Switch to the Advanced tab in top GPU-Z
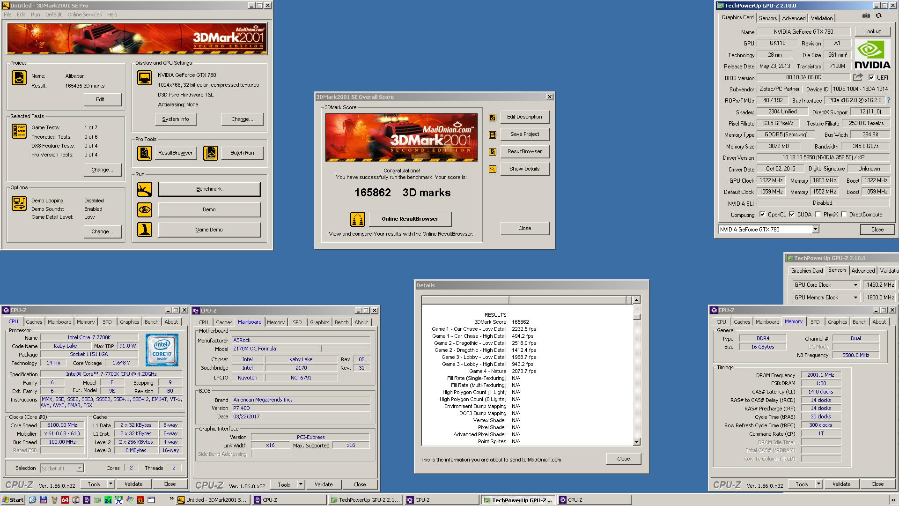Screen dimensions: 899x506 coord(794,18)
